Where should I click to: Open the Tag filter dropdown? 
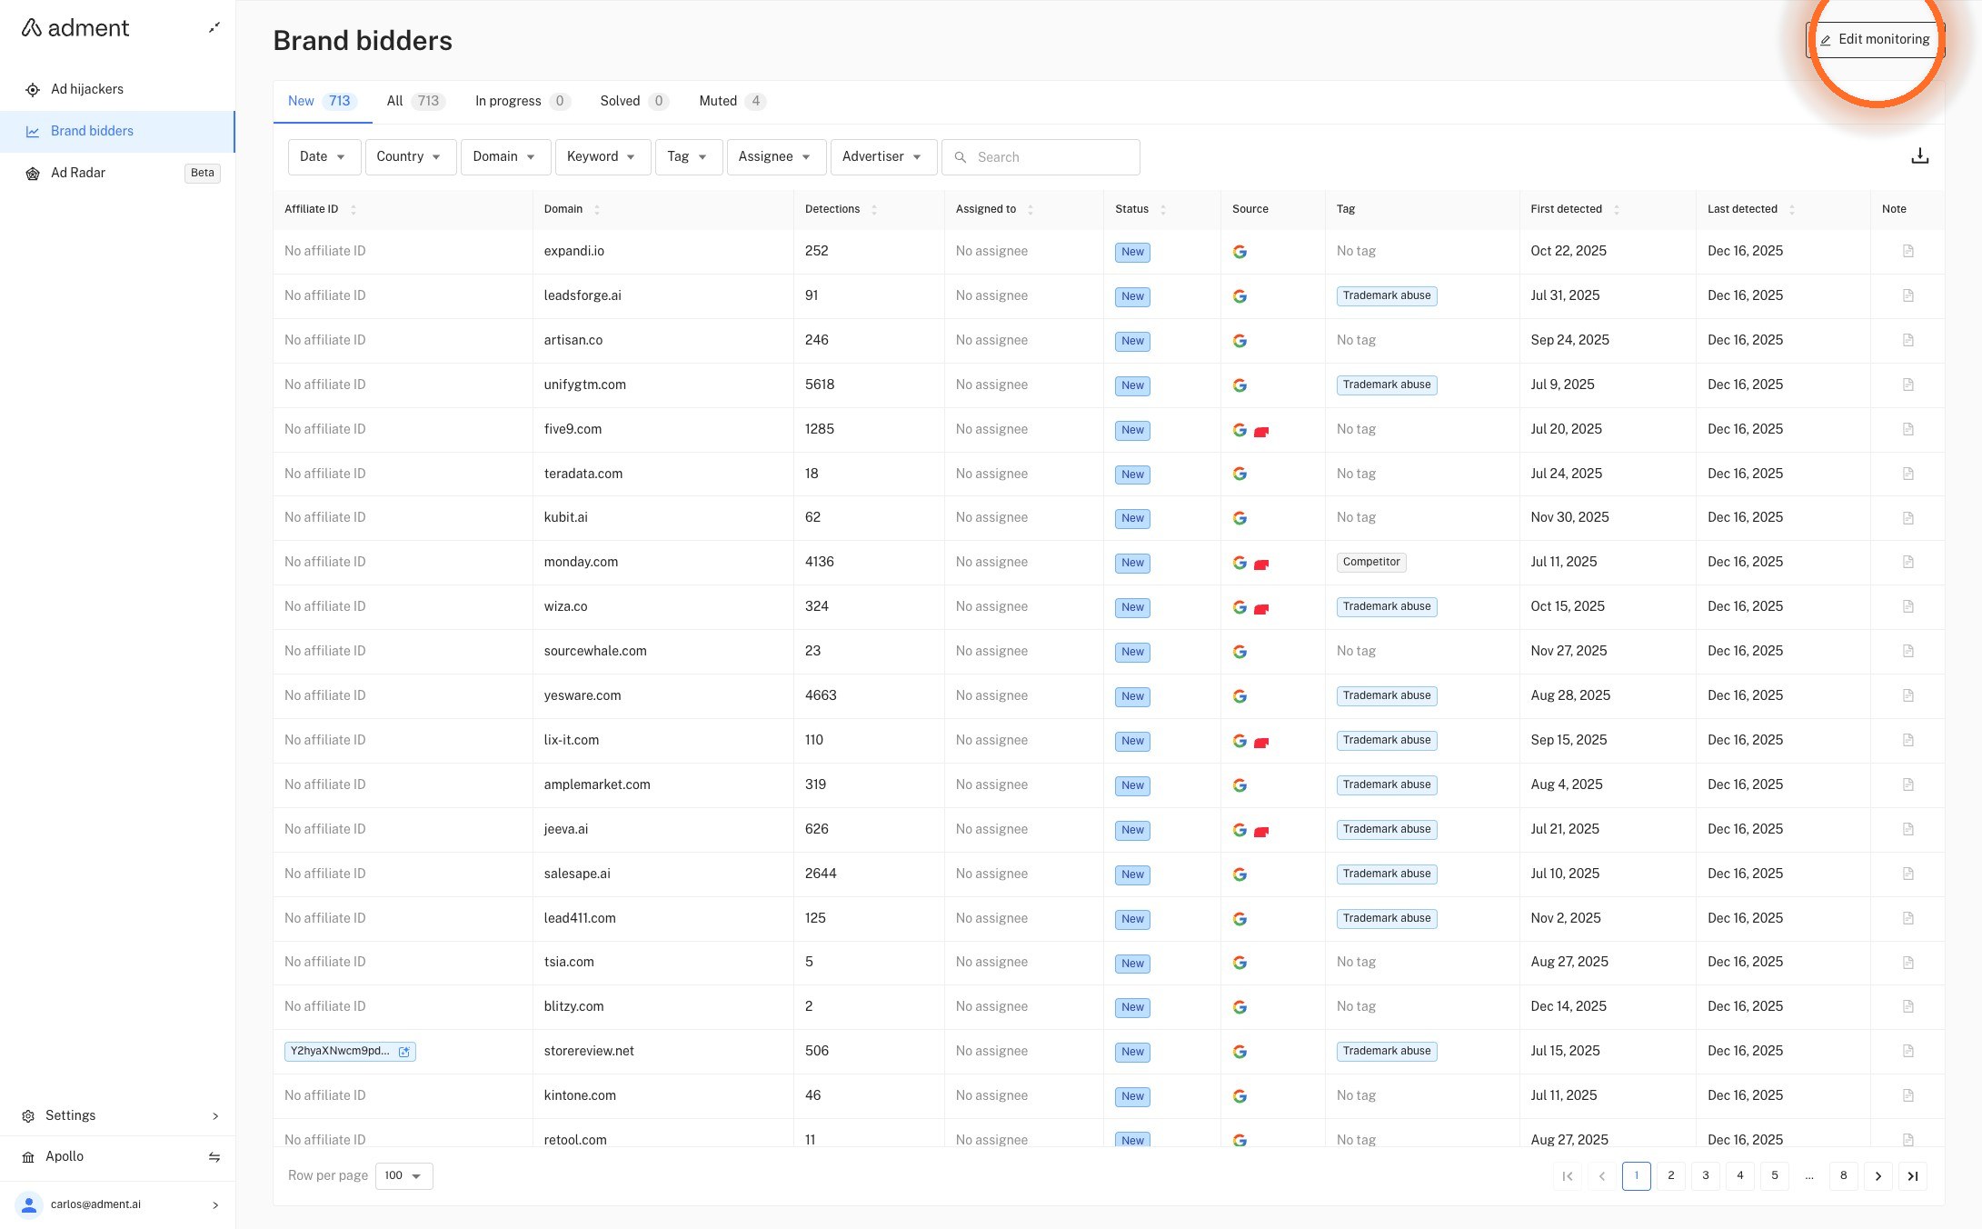688,156
